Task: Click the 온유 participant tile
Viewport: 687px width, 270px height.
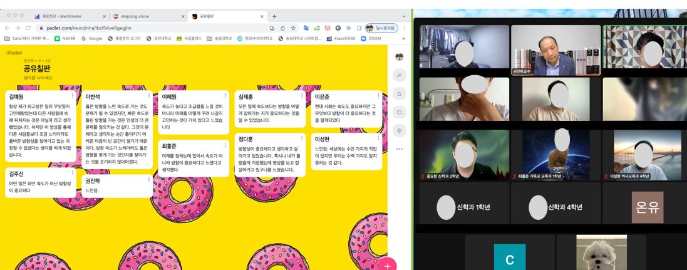Action: coord(644,204)
